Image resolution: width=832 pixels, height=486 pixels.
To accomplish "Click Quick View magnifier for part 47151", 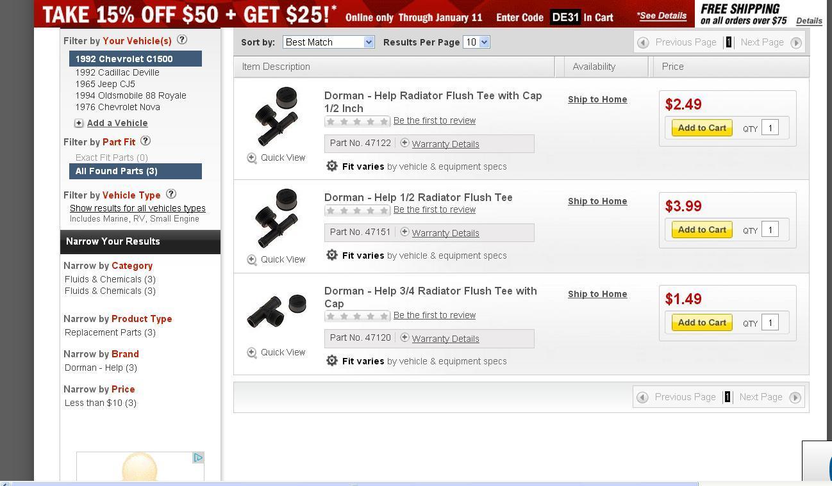I will 252,260.
